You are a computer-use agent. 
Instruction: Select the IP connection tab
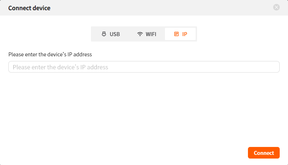[180, 34]
